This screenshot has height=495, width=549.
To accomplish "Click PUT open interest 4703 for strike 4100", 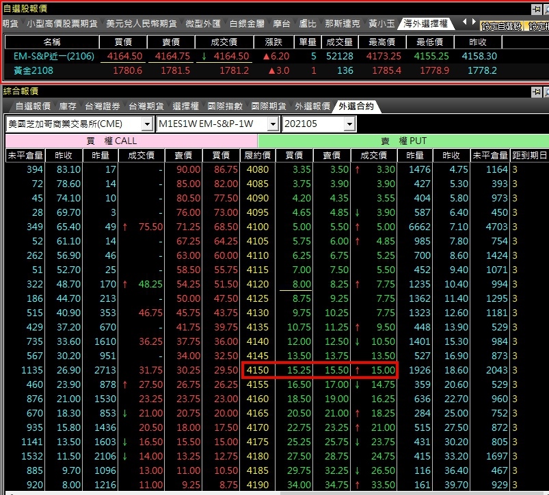I will click(x=496, y=227).
